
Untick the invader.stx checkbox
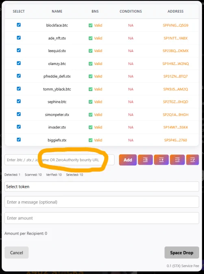[19, 127]
